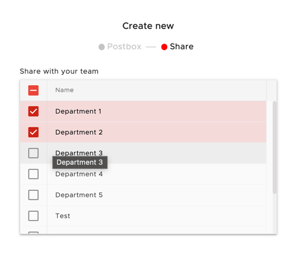Screen dimensions: 300x258
Task: Click the Department 5 row name
Action: tap(79, 195)
